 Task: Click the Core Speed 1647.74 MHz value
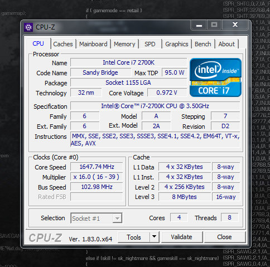97,167
